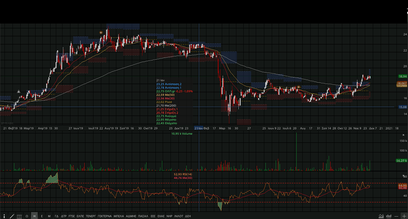Click the green 18,94 price label
Screen dimensions: 408x219
click(402, 76)
